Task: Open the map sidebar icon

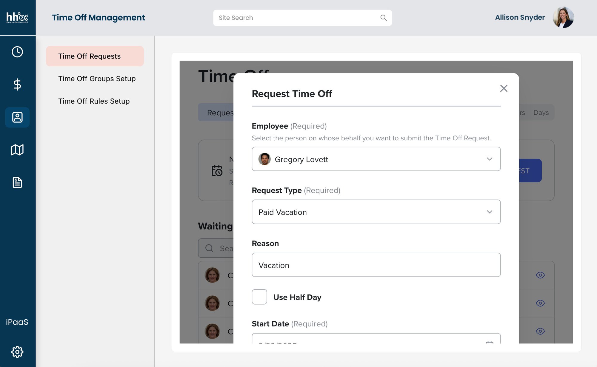Action: tap(17, 150)
